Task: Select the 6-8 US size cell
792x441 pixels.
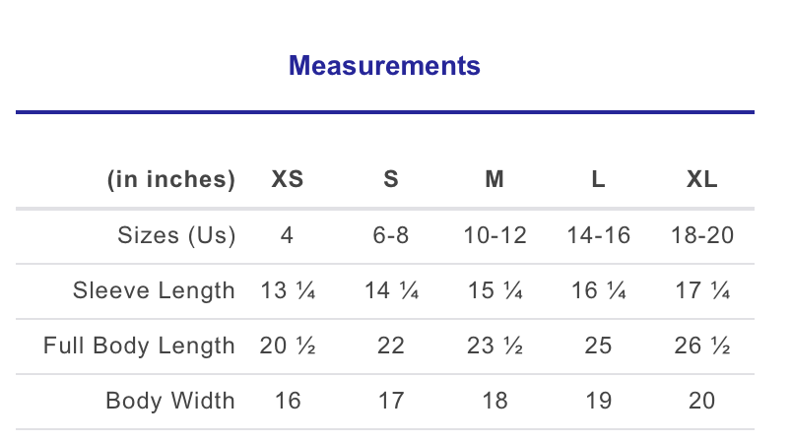Action: pos(391,235)
